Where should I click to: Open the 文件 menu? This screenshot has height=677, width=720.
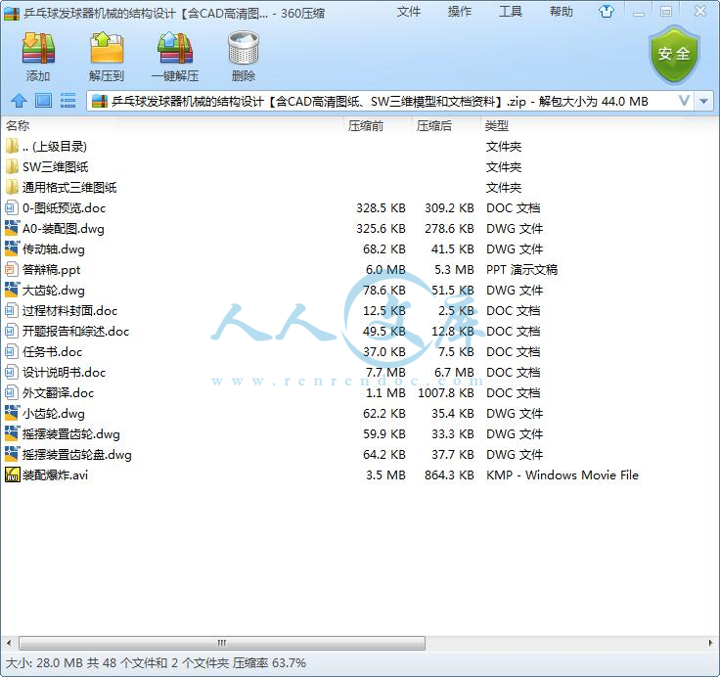408,12
